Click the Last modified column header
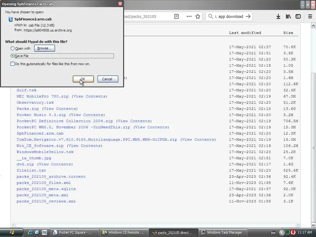This screenshot has width=316, height=237. point(245,33)
